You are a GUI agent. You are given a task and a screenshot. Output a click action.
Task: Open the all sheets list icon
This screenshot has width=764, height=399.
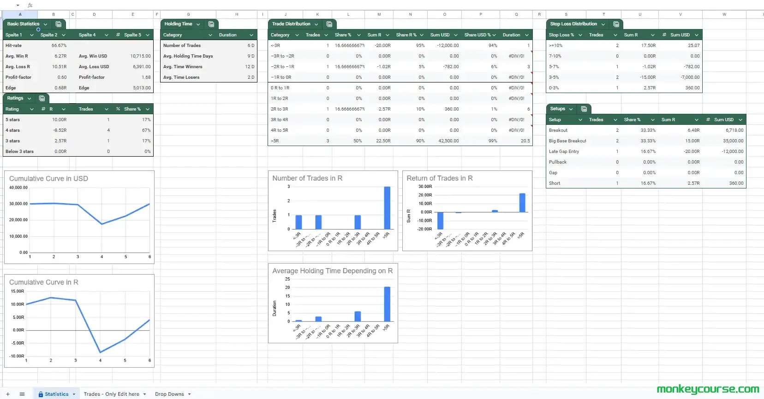pos(22,394)
